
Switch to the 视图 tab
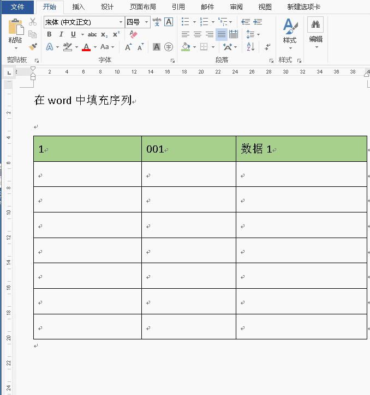(x=265, y=7)
